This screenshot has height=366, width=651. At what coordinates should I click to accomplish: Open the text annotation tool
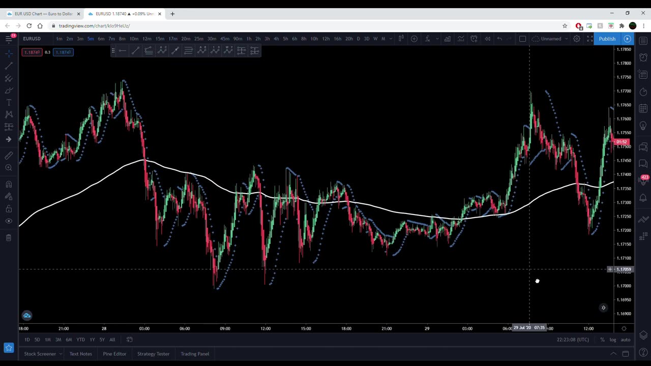coord(9,103)
